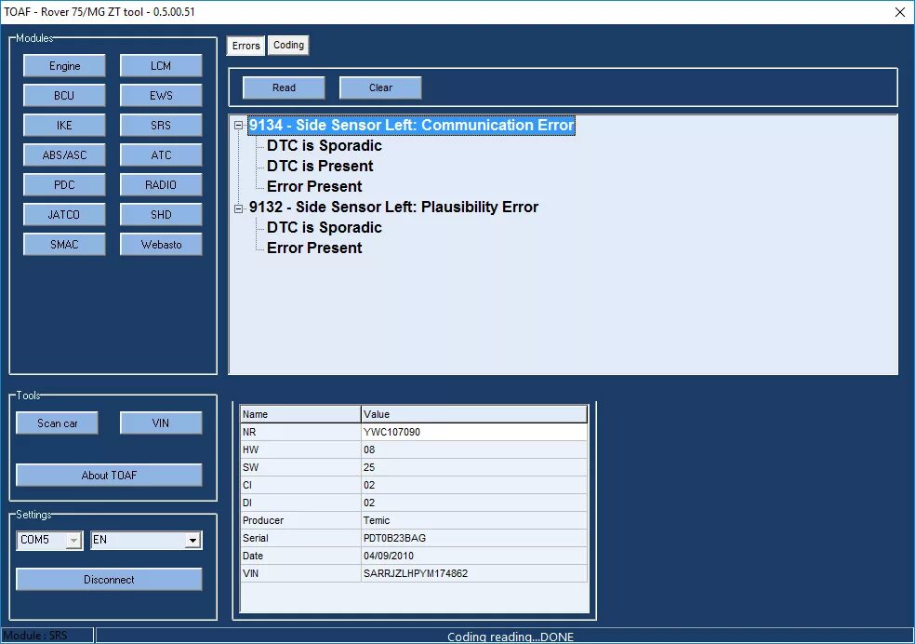This screenshot has height=644, width=915.
Task: Click the Name column header
Action: [300, 414]
